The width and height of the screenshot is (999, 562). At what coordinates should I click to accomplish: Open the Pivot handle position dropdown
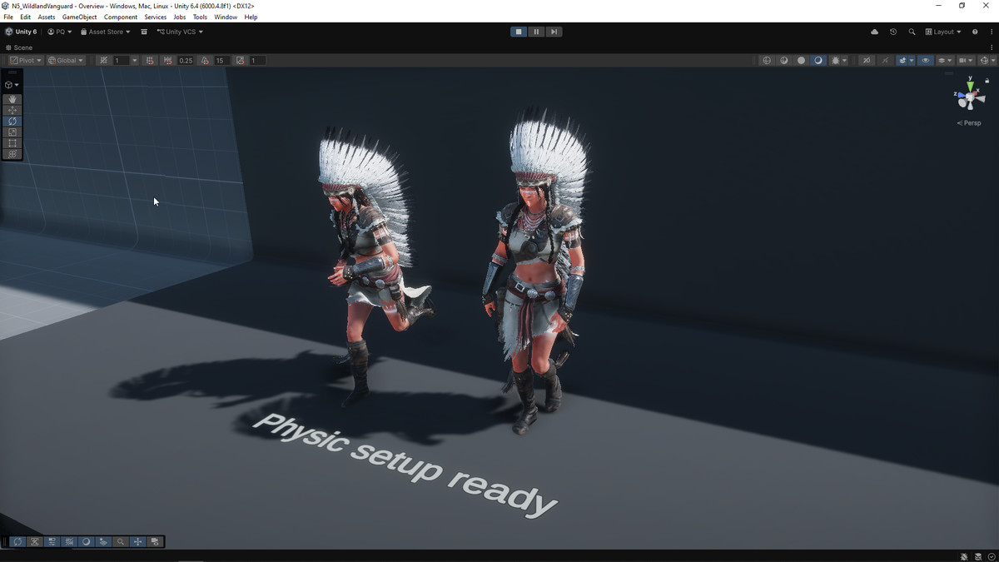click(26, 61)
